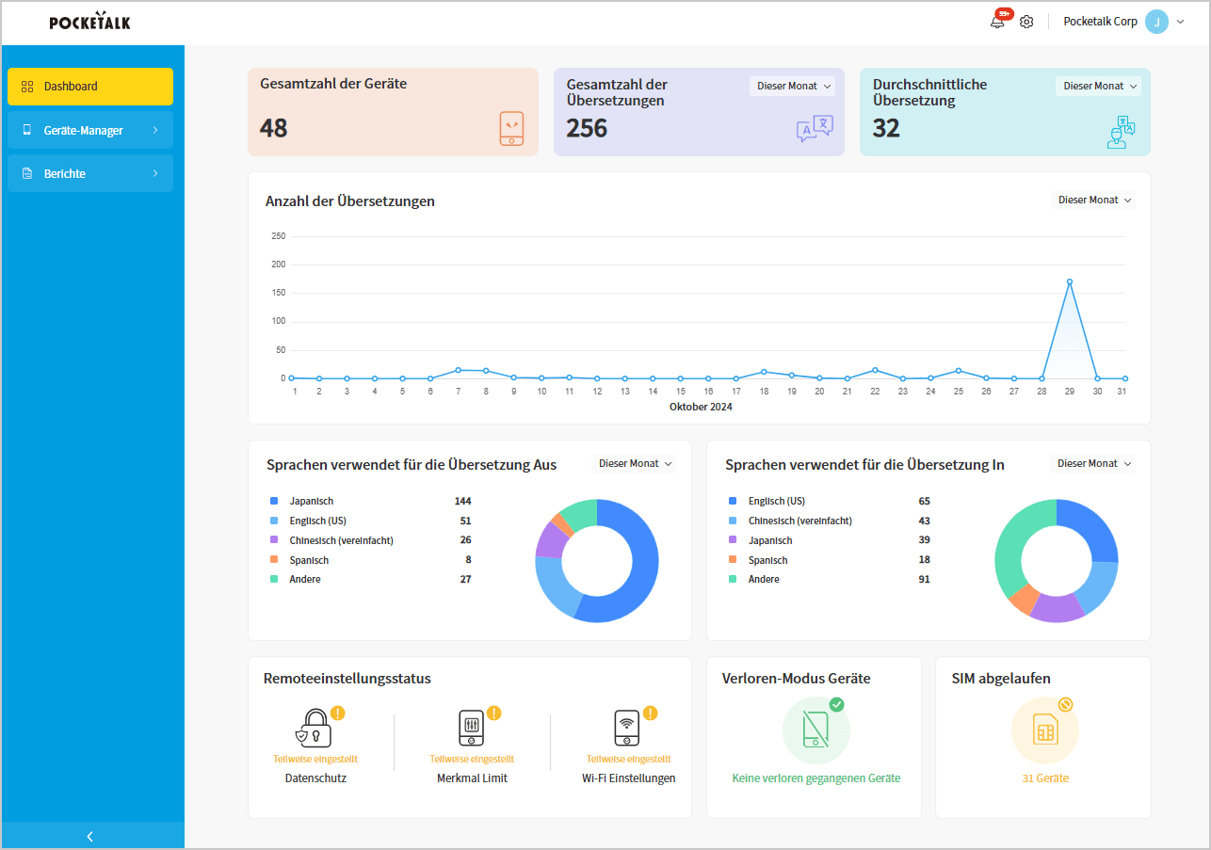
Task: Click the Japanisch blue legend swatch in Aus
Action: [x=274, y=501]
